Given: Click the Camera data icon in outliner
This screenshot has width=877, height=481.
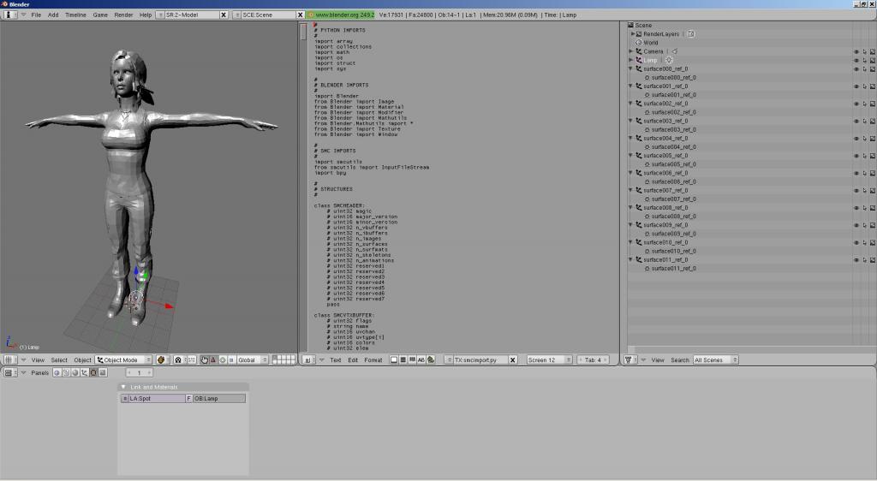Looking at the screenshot, I should [x=674, y=51].
